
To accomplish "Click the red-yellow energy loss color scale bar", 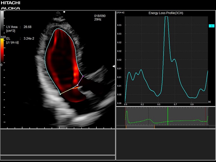I will coord(2,51).
